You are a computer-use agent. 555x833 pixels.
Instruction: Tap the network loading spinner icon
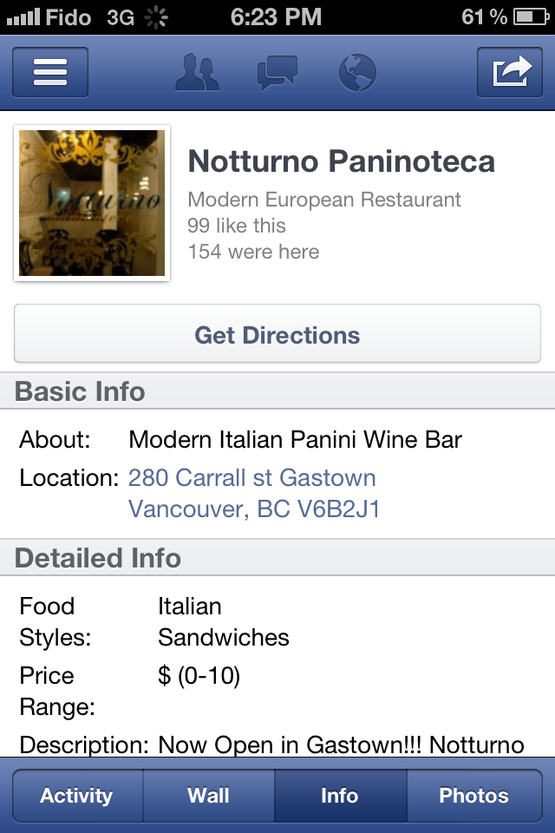coord(157,16)
